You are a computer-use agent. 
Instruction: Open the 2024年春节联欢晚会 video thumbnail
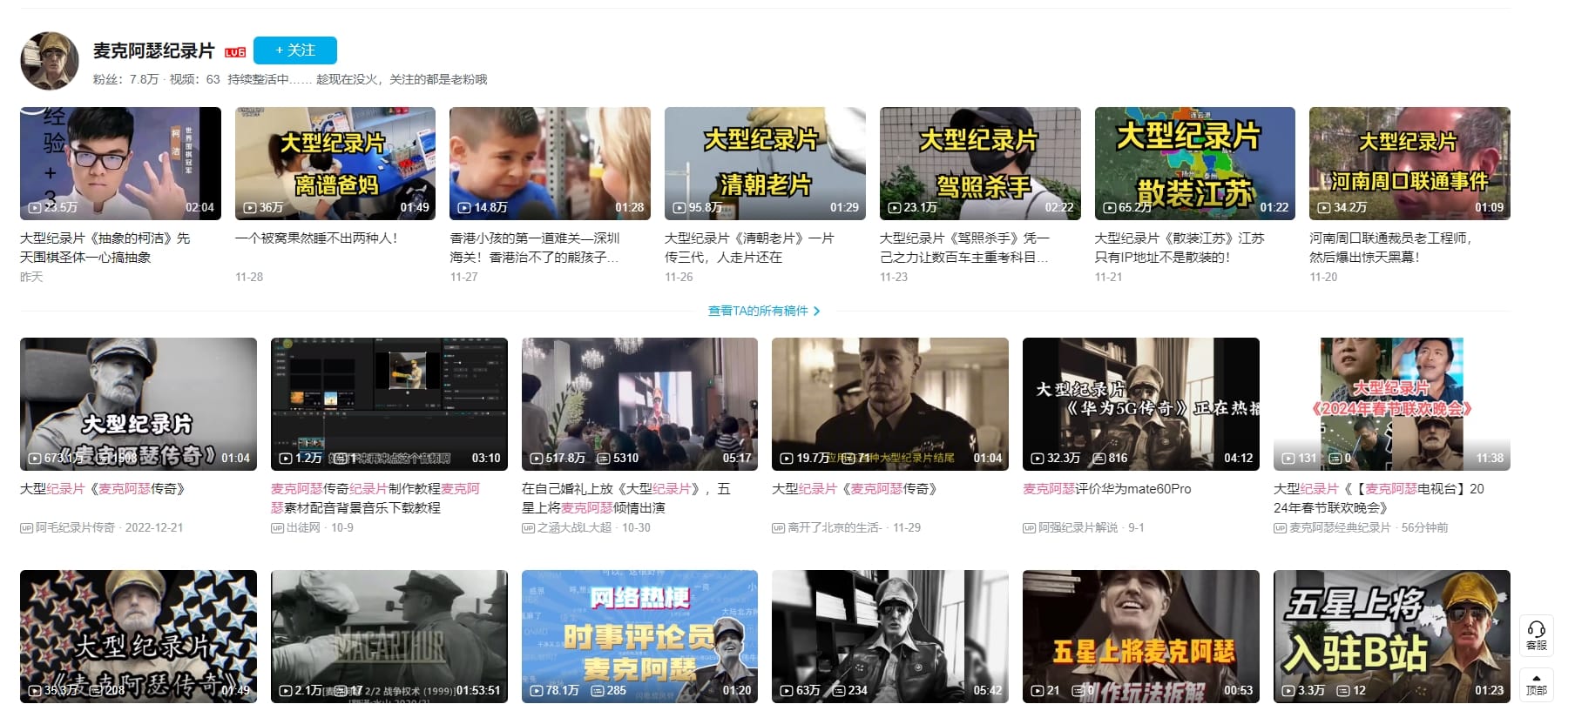1391,404
